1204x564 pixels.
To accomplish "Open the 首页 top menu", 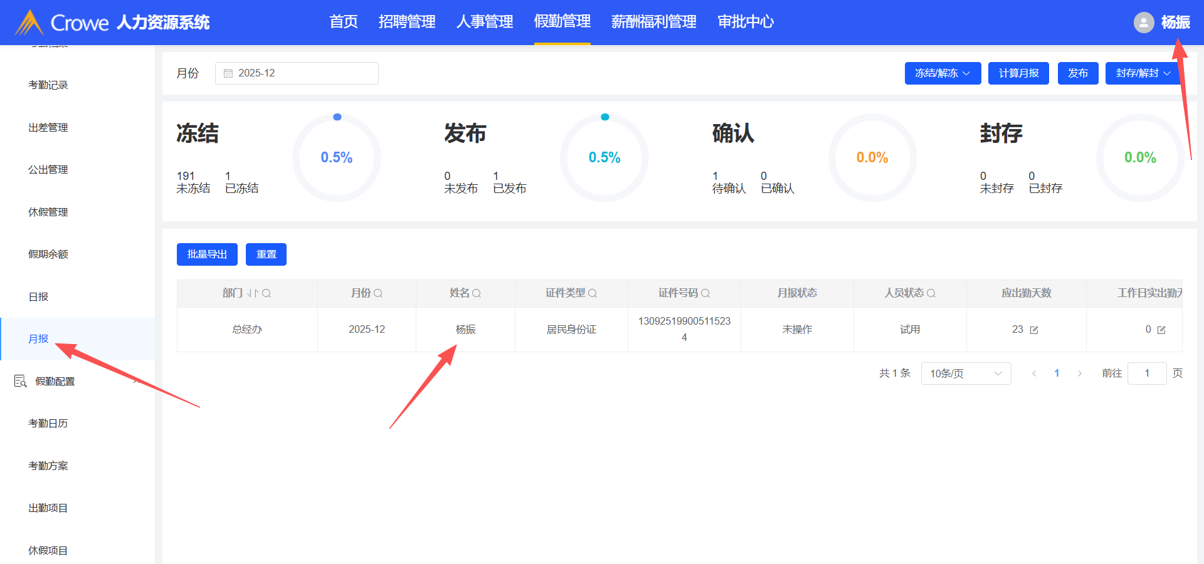I will (x=344, y=22).
